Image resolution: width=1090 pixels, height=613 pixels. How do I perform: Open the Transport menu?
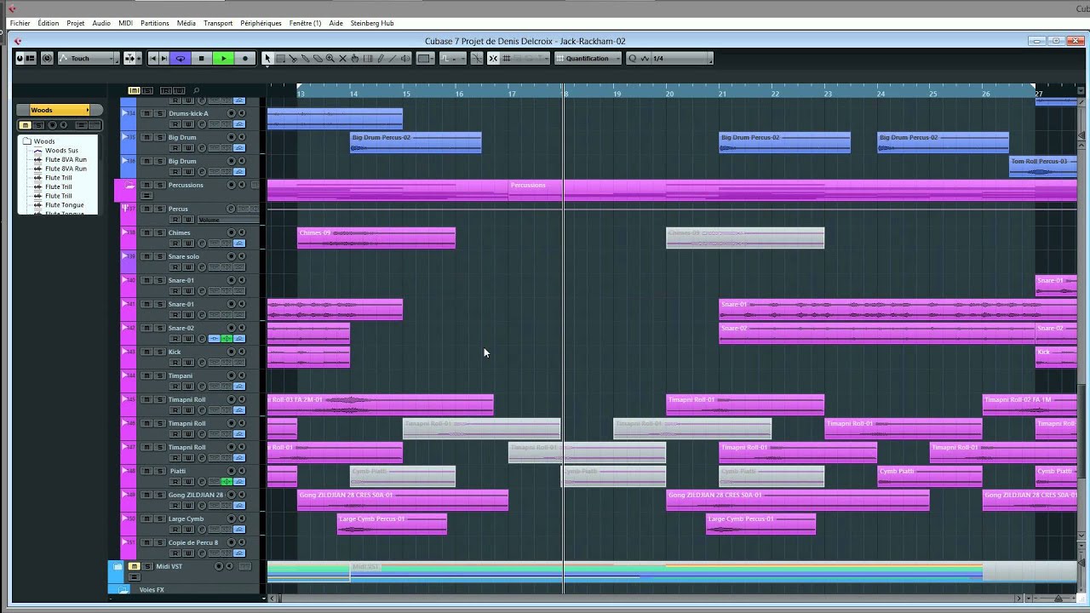[218, 23]
